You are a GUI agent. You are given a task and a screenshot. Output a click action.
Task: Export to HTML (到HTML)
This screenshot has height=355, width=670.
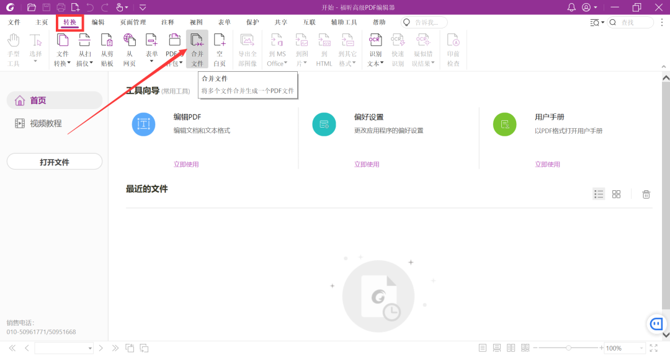coord(324,50)
